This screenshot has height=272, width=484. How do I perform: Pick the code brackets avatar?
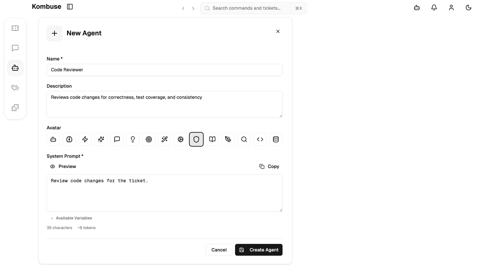[x=260, y=139]
